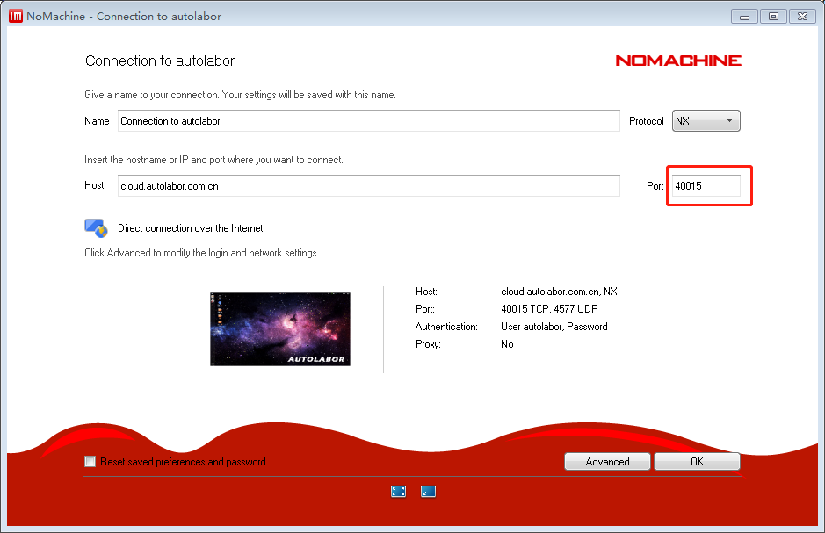Open the Advanced settings
The height and width of the screenshot is (533, 825).
click(x=607, y=462)
